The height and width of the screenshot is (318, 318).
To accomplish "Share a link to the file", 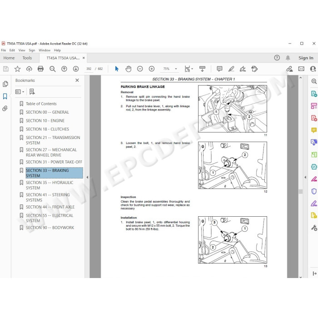I will click(x=289, y=69).
